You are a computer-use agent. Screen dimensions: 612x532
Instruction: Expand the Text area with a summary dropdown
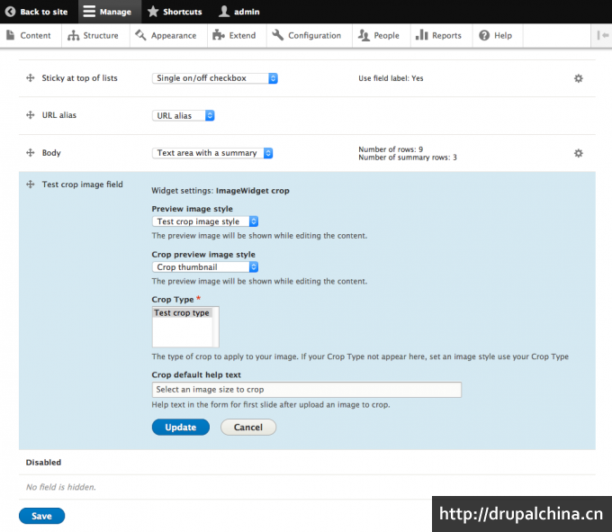pos(212,153)
